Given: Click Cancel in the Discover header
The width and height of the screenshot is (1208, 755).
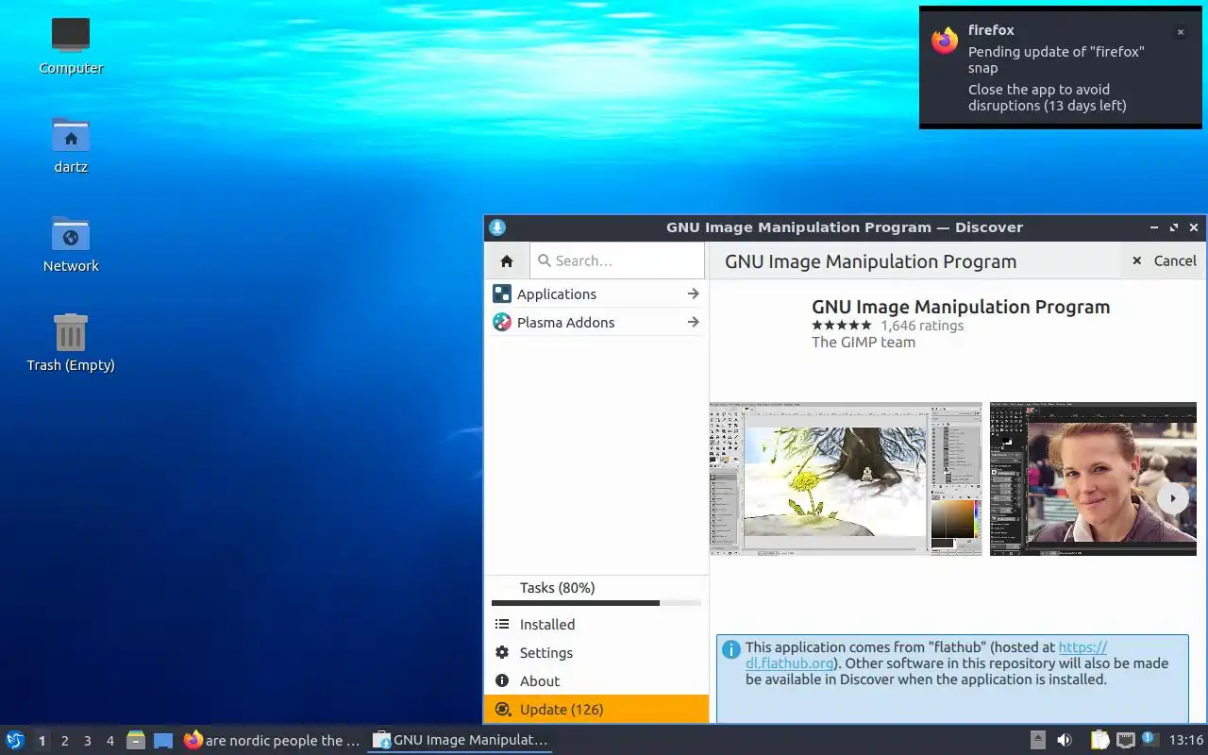Looking at the screenshot, I should tap(1164, 261).
